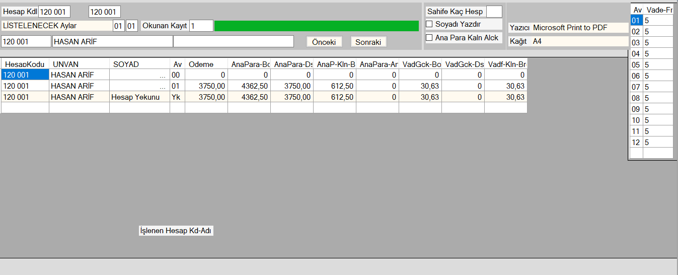Click the Vade-Fr column header in the side grid
This screenshot has height=275, width=678.
pyautogui.click(x=658, y=9)
